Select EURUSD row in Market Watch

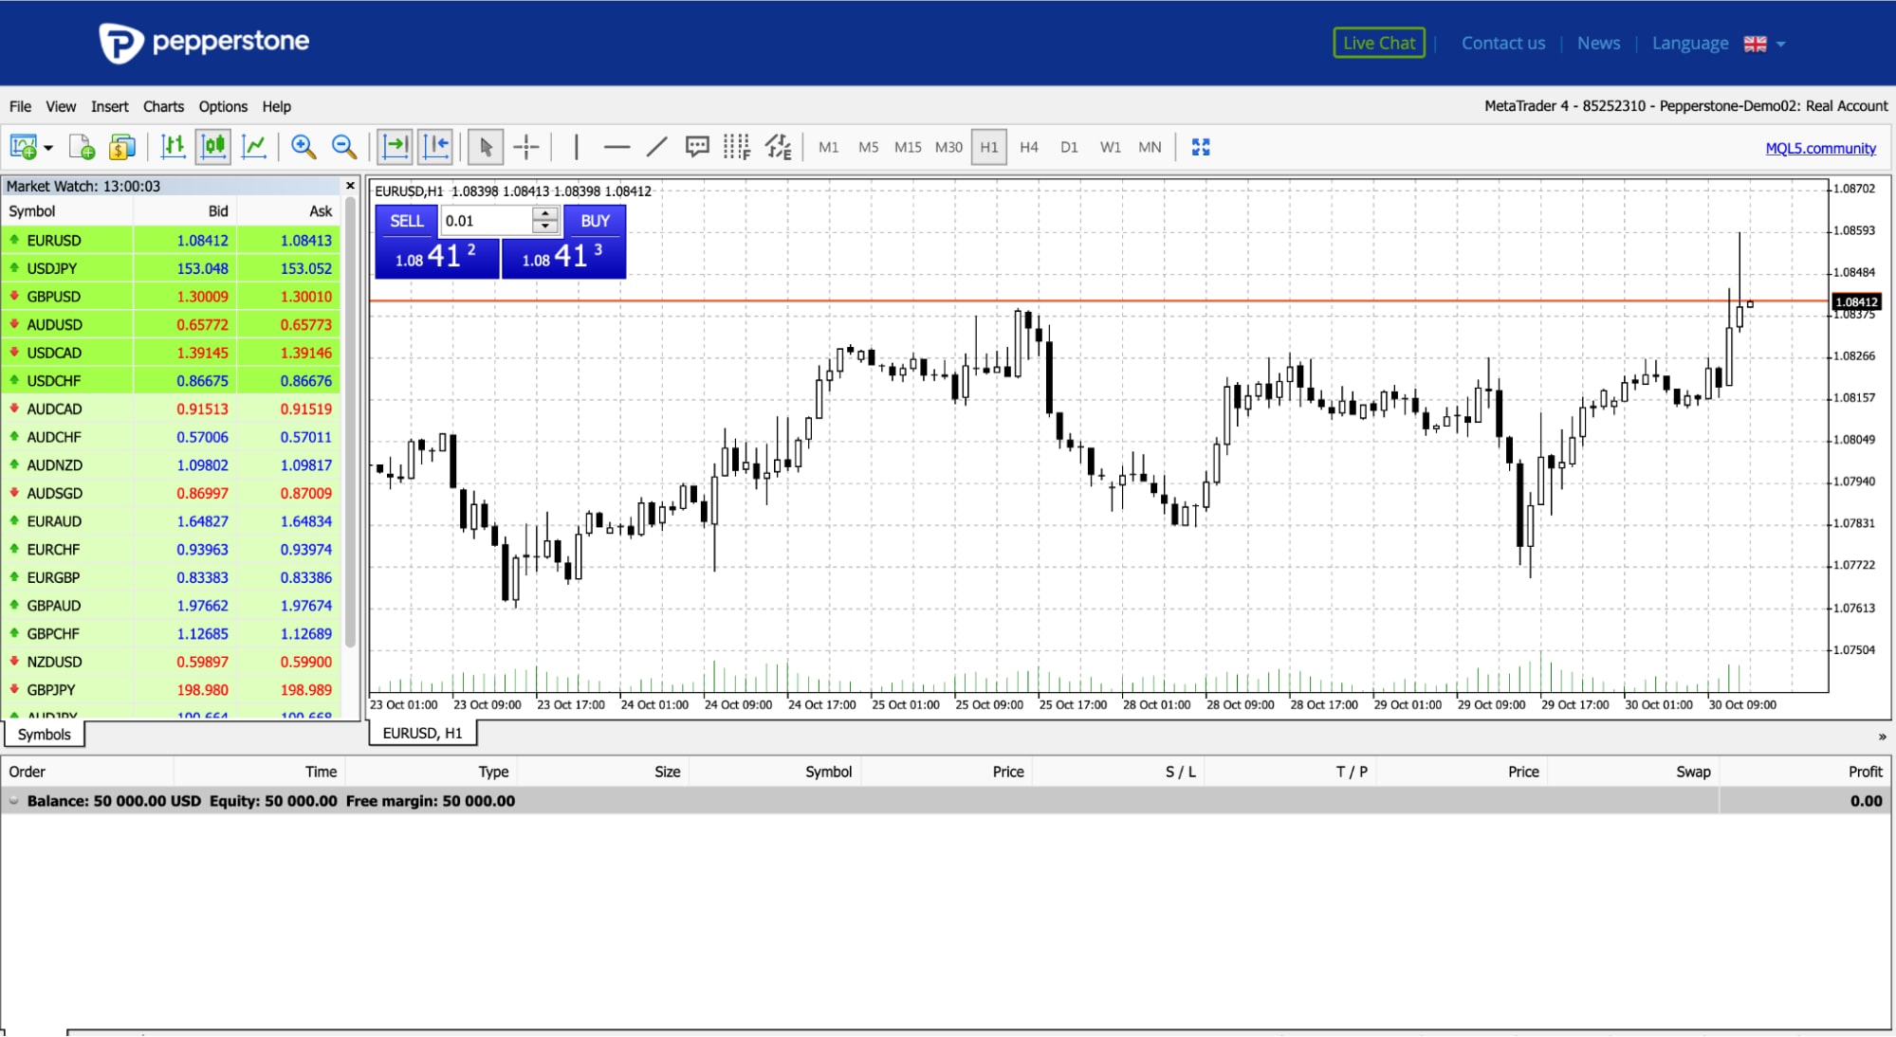pos(171,241)
